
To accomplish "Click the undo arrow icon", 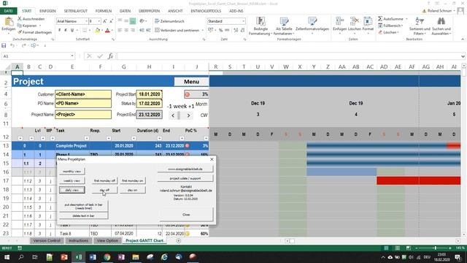I will (x=12, y=45).
